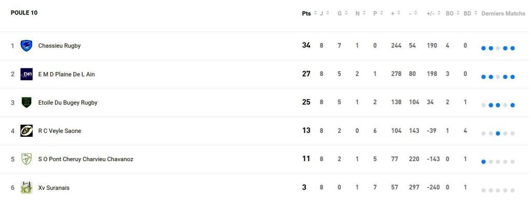The image size is (531, 215).
Task: Open the Xv Suranais team name link
Action: (x=53, y=188)
